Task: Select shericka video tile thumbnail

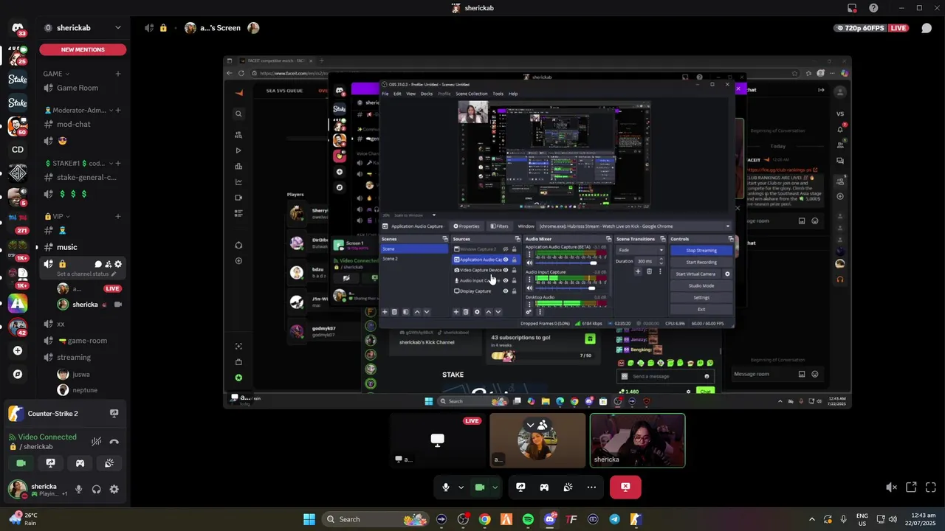Action: (637, 440)
